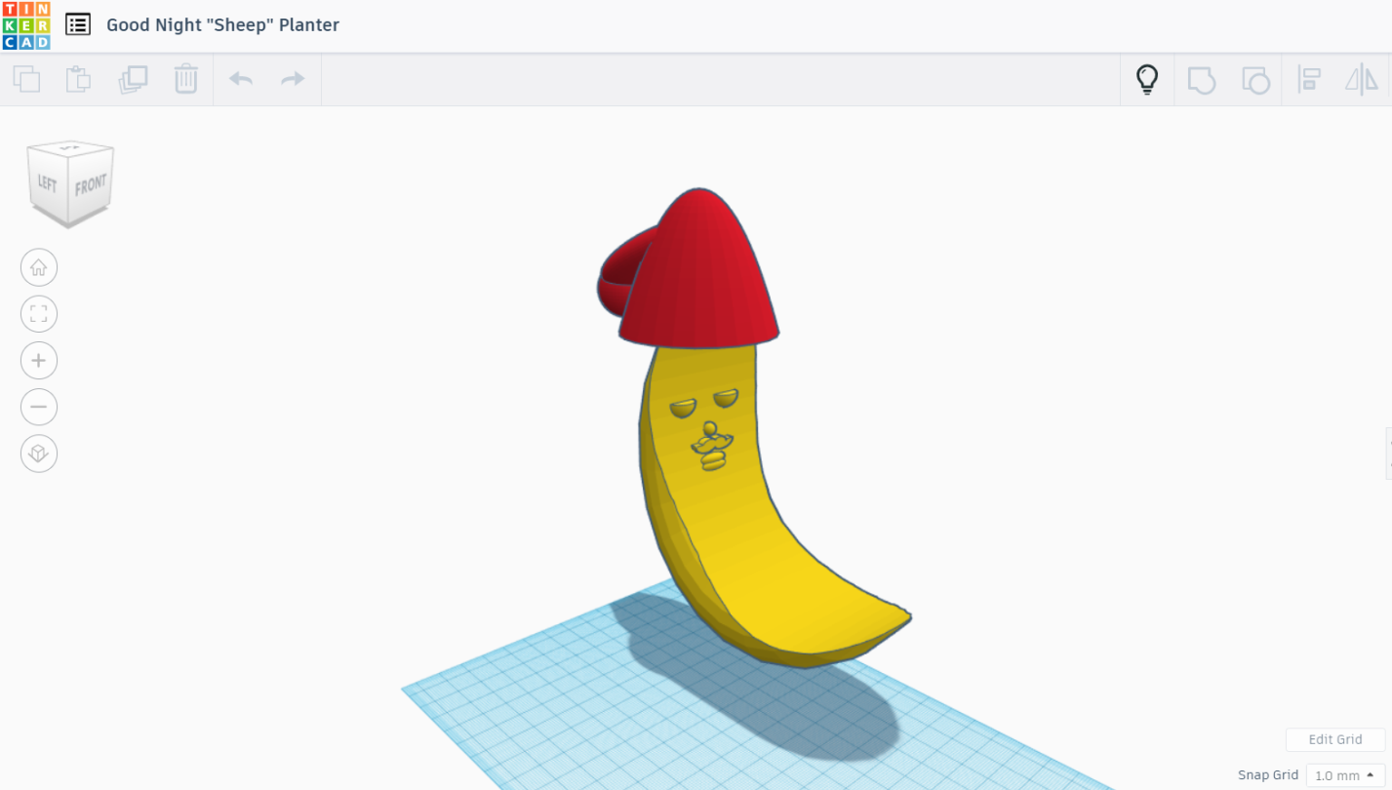
Task: Undo the last action
Action: coord(241,79)
